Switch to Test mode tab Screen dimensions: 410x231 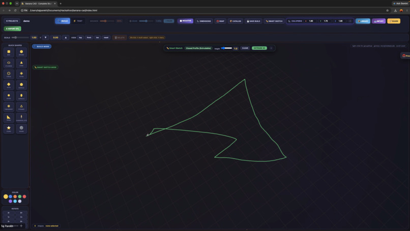78,21
